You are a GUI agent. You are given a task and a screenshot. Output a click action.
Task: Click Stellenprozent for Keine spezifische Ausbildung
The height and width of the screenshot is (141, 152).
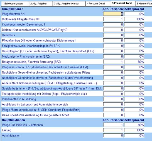pos(134,115)
